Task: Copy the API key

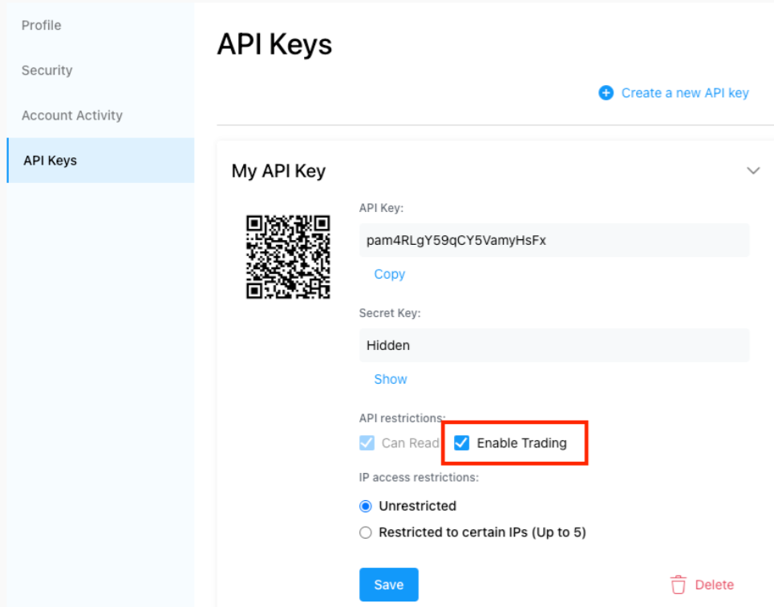Action: [390, 274]
